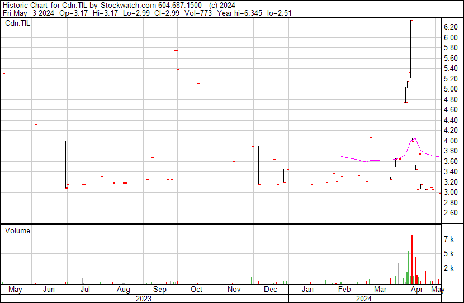Screen dimensions: 464x303
Task: Click the 7 k volume axis label
Action: pos(449,239)
